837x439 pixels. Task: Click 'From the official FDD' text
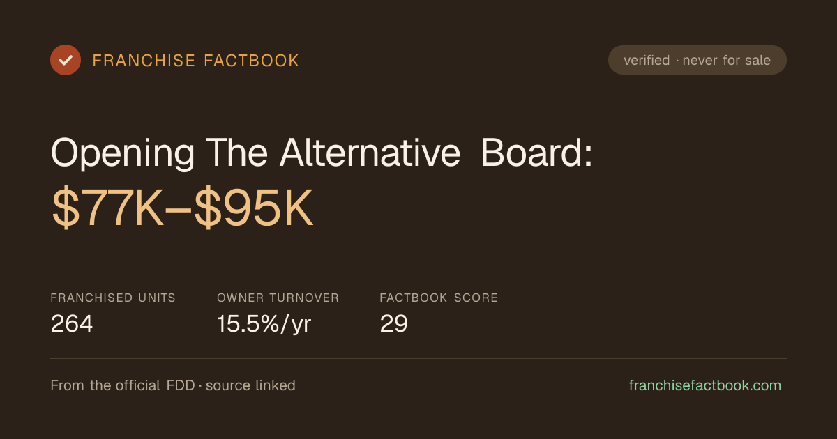pyautogui.click(x=123, y=385)
